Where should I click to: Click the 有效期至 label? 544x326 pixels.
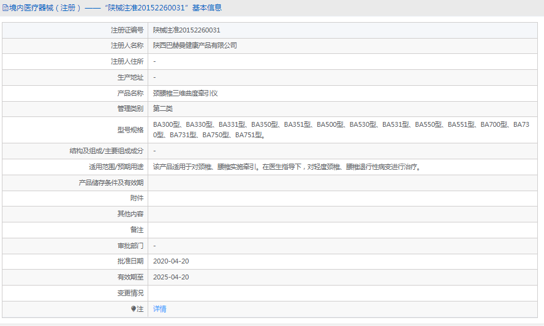[130, 277]
